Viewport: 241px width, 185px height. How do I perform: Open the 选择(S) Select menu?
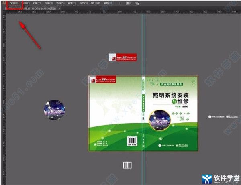[60, 3]
